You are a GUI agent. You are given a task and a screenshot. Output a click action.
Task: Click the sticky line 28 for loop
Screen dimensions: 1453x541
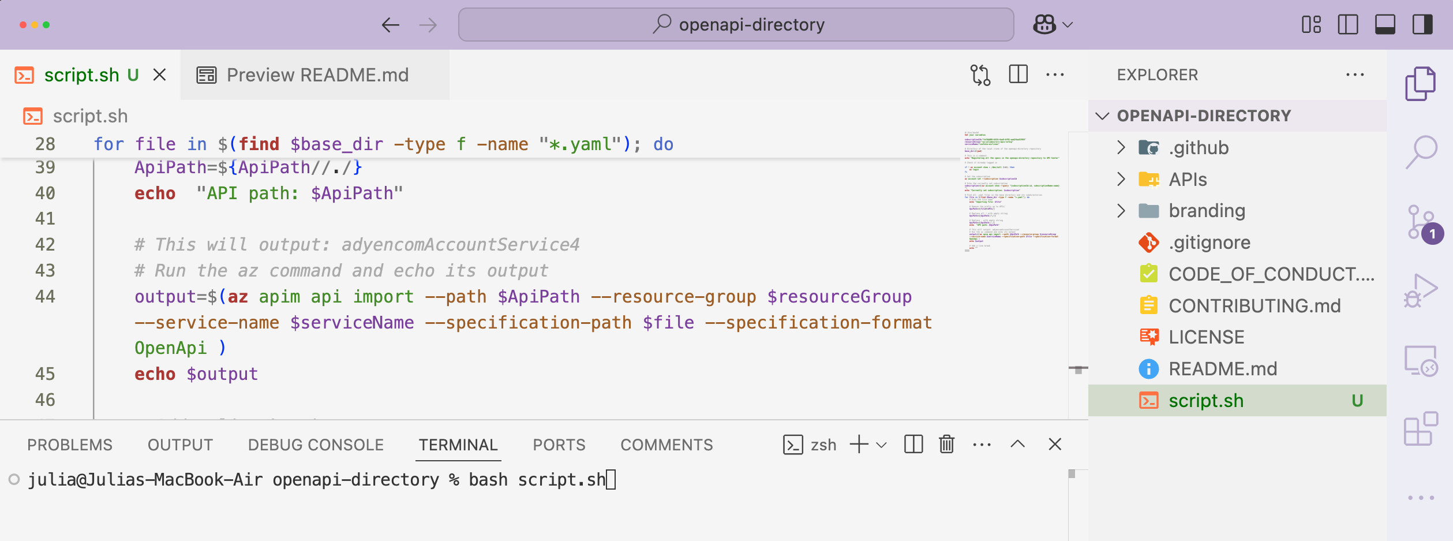[383, 144]
